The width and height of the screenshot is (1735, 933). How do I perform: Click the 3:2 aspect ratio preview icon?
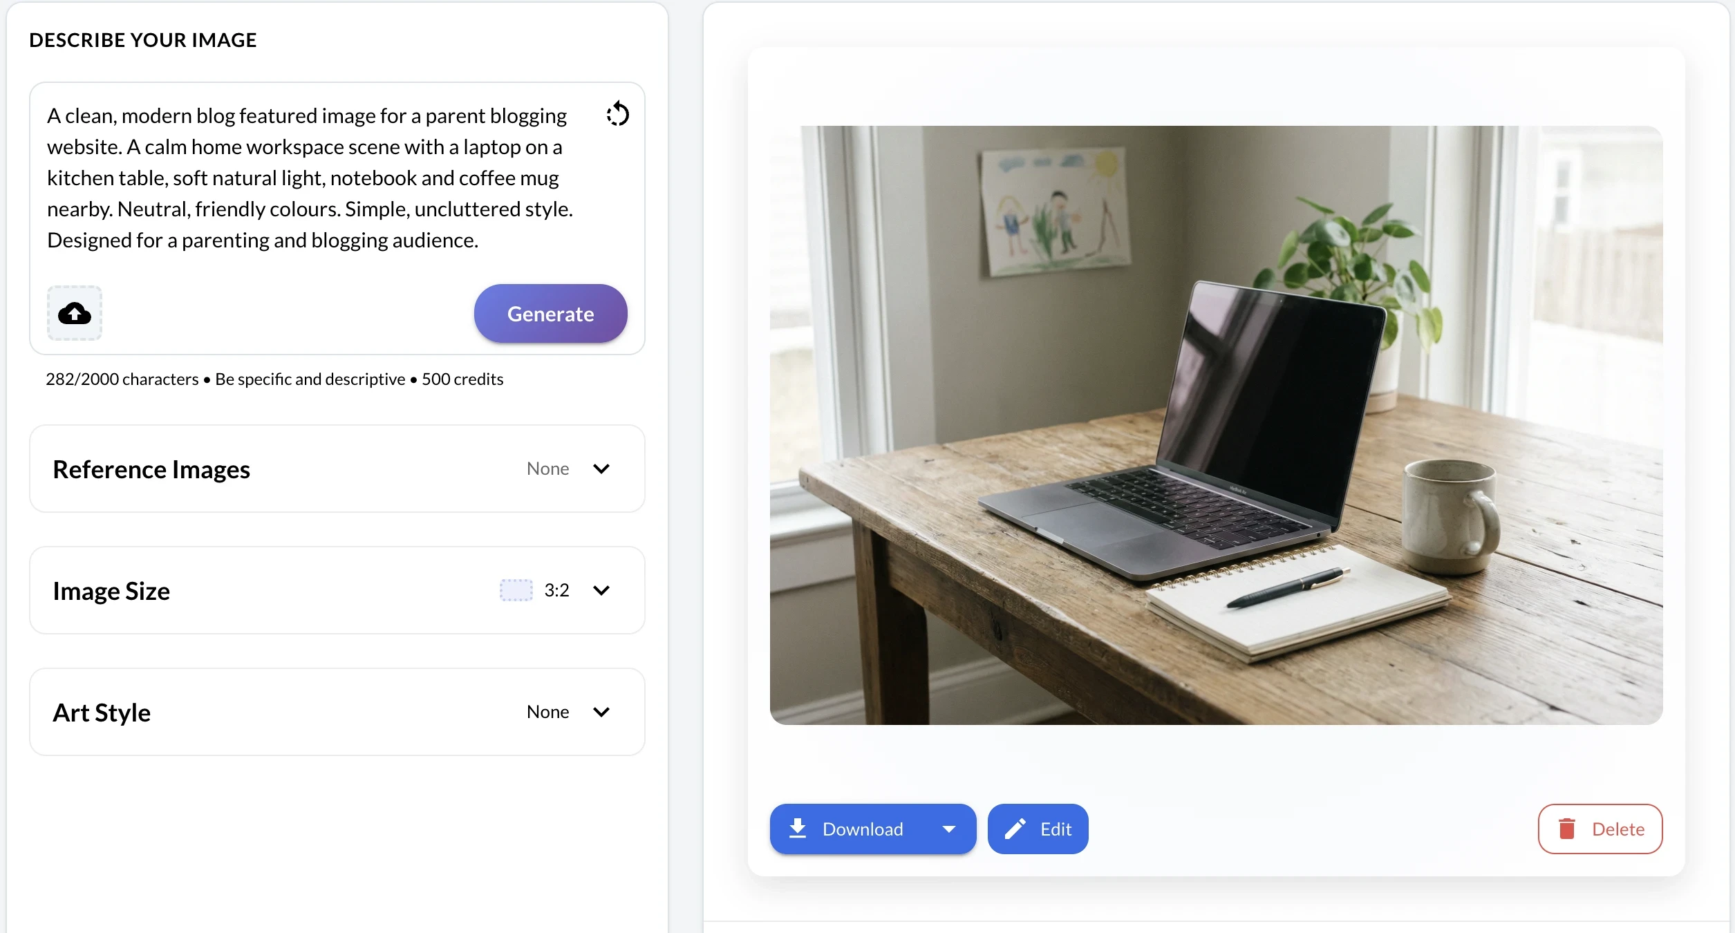(516, 590)
